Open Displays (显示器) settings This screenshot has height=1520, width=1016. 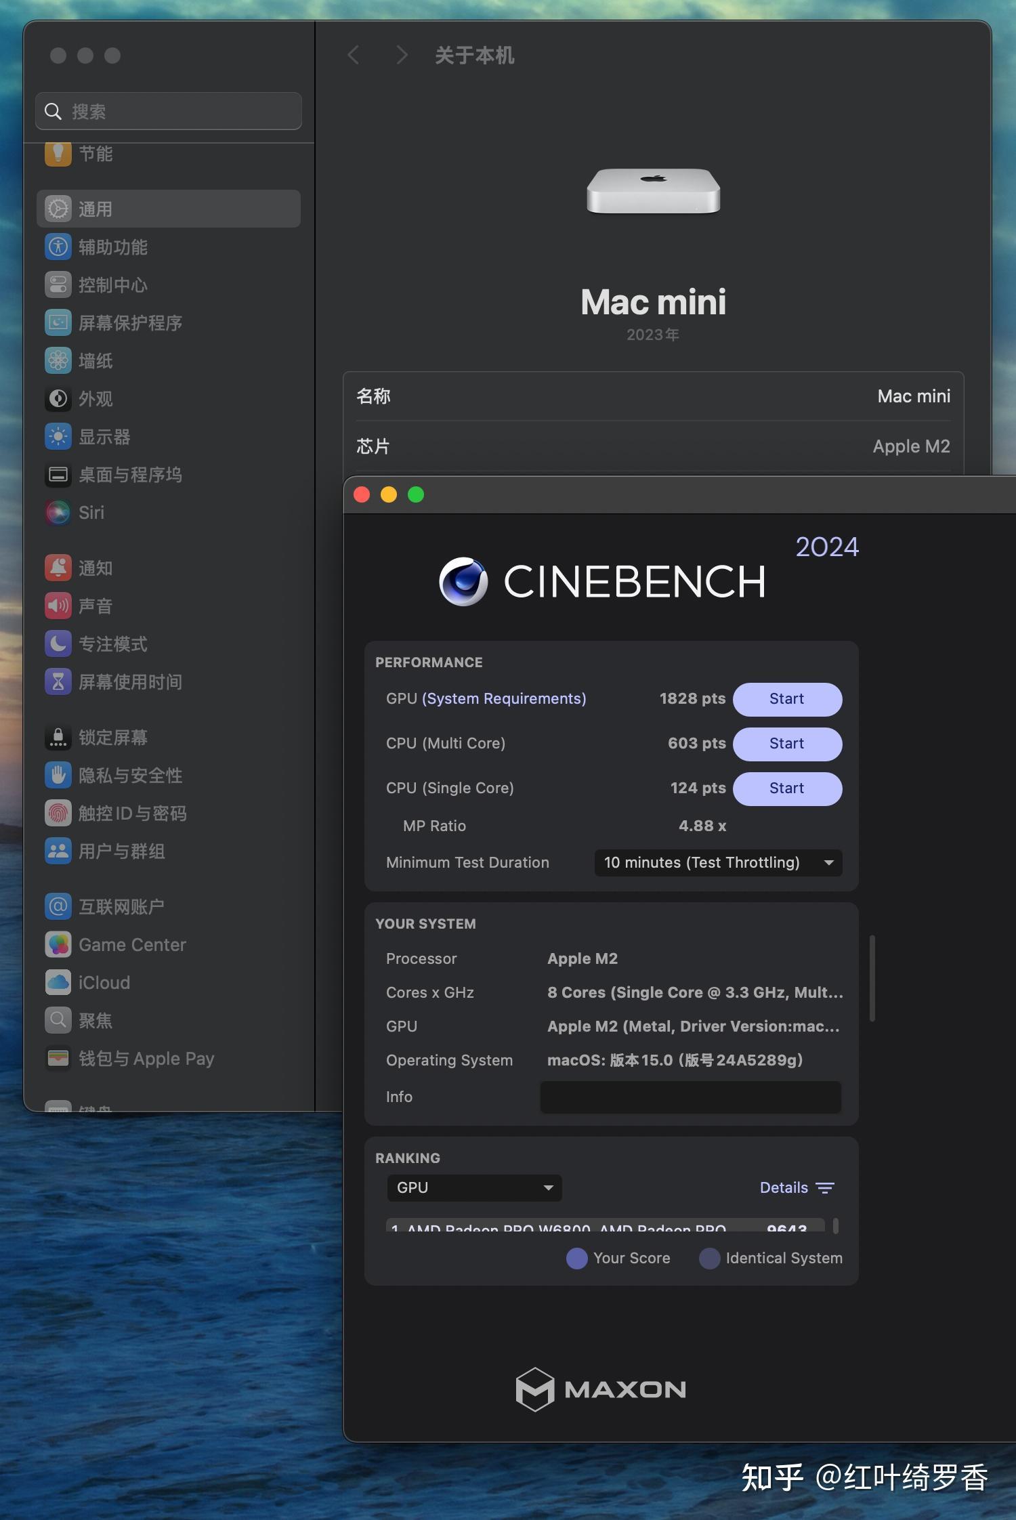(104, 437)
